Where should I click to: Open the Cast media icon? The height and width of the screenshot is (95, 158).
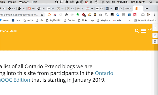click(143, 15)
